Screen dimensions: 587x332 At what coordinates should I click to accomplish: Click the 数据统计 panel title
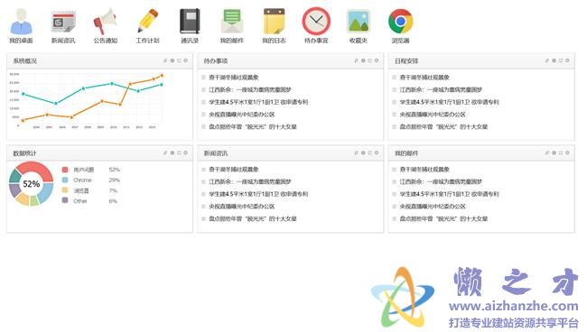click(x=24, y=153)
